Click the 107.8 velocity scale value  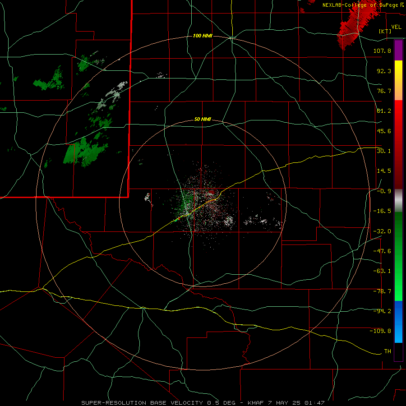[382, 51]
